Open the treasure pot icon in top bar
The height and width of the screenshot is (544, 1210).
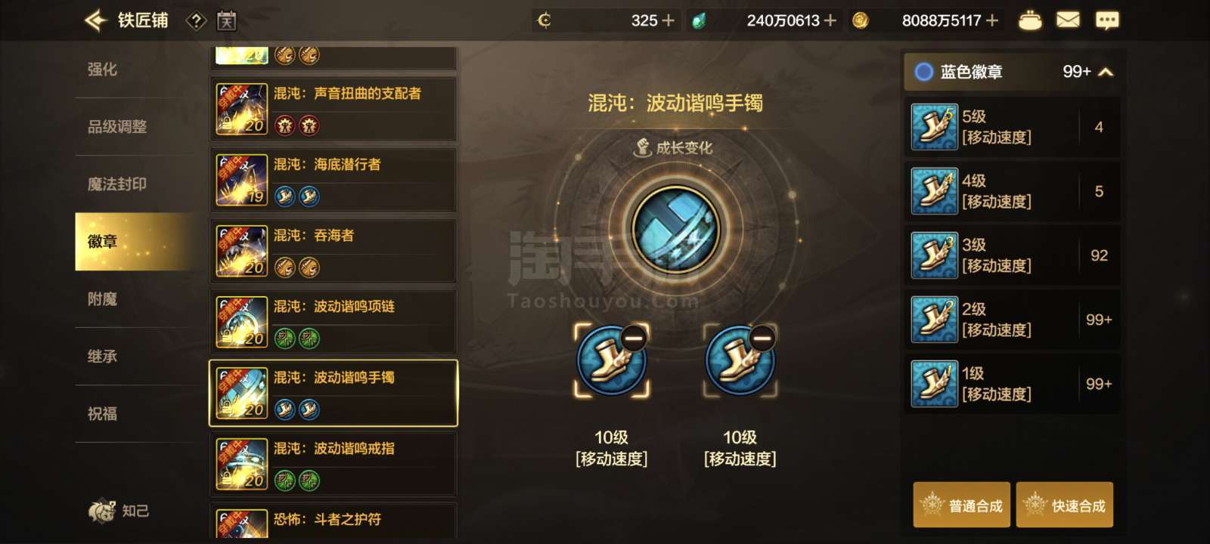[1029, 20]
